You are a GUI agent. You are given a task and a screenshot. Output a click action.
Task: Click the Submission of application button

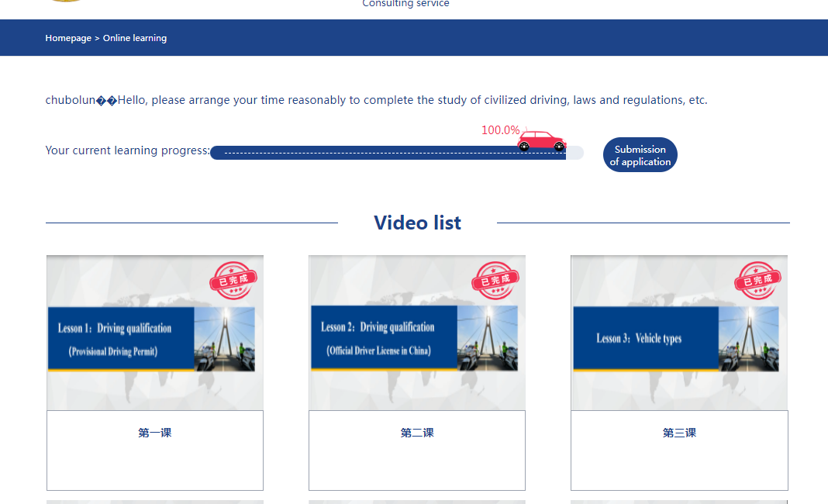pyautogui.click(x=640, y=155)
